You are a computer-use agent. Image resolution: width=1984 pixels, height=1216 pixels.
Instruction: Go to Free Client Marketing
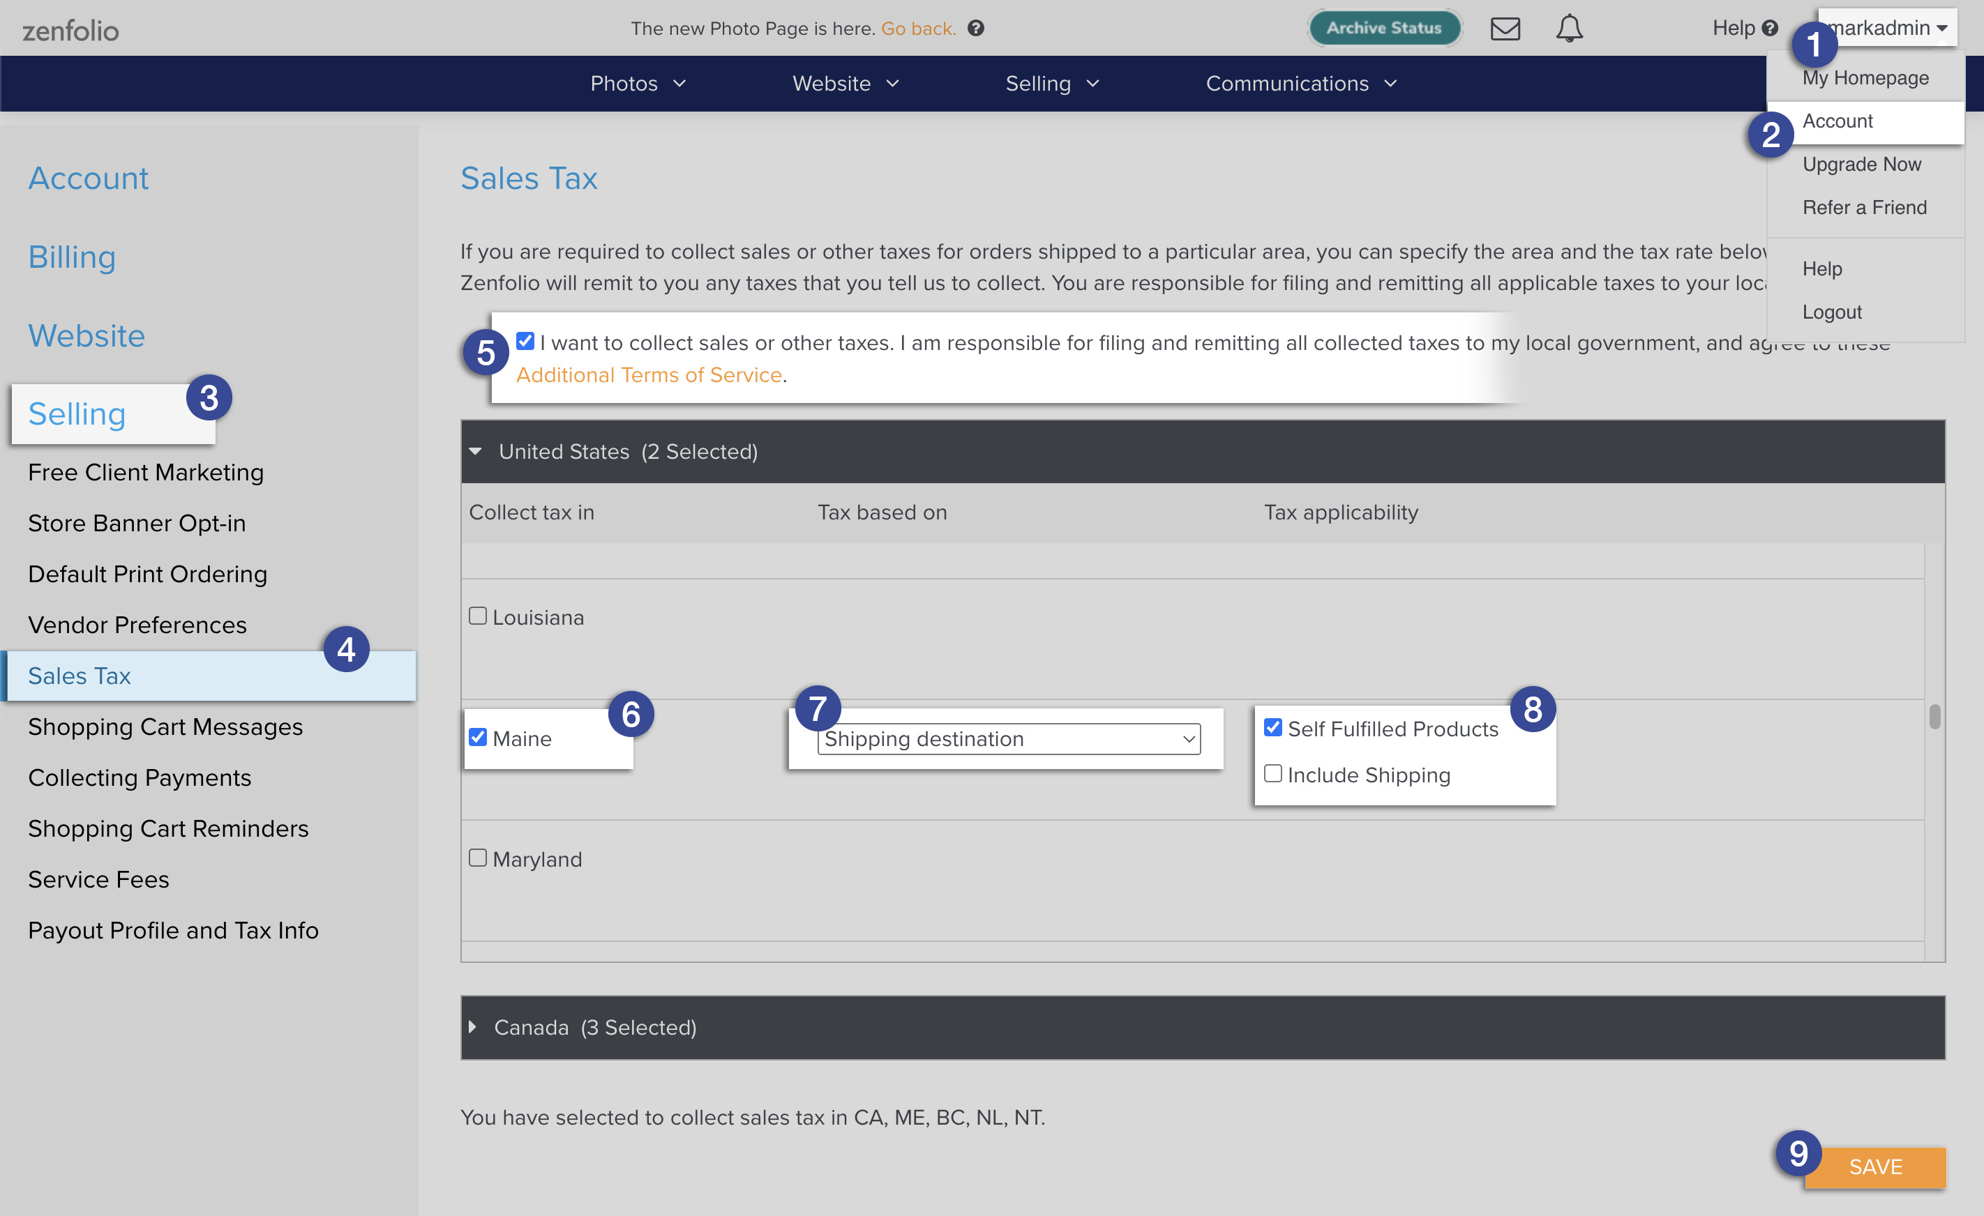click(x=146, y=473)
